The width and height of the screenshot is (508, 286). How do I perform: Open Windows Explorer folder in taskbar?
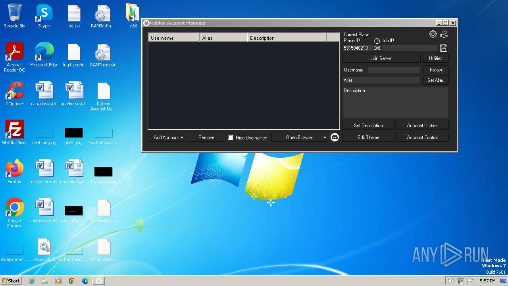point(45,281)
